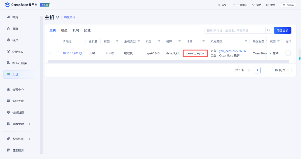Add a tag with the 标签 button
This screenshot has height=159, width=301.
(x=110, y=53)
